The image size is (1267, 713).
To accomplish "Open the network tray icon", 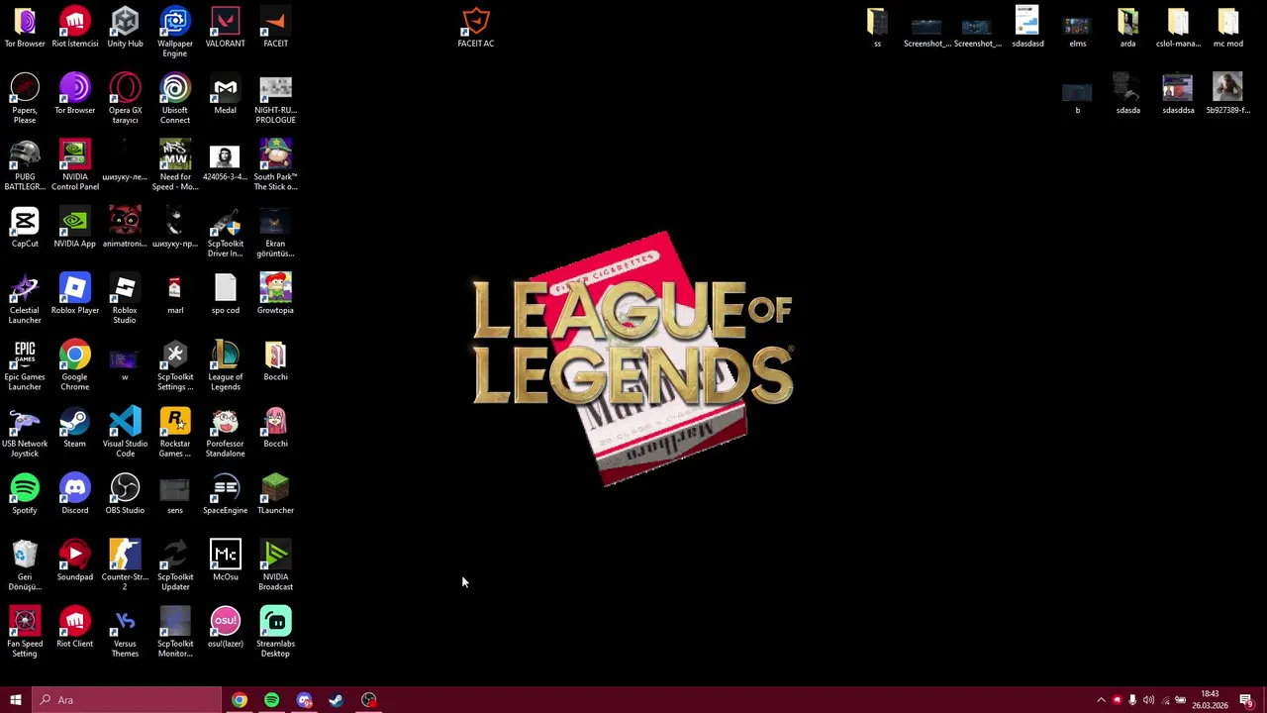I will click(1164, 700).
